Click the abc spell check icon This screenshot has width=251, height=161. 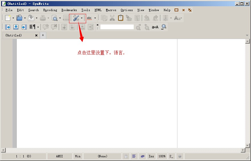click(89, 18)
